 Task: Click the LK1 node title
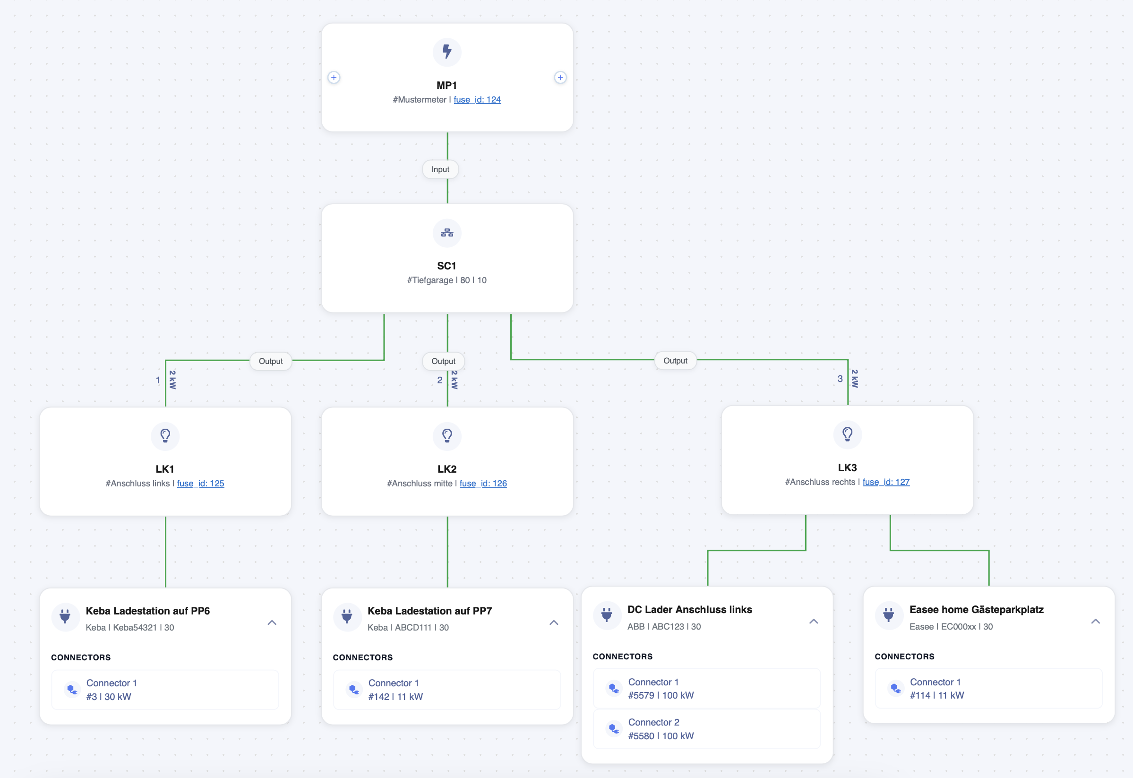(165, 469)
